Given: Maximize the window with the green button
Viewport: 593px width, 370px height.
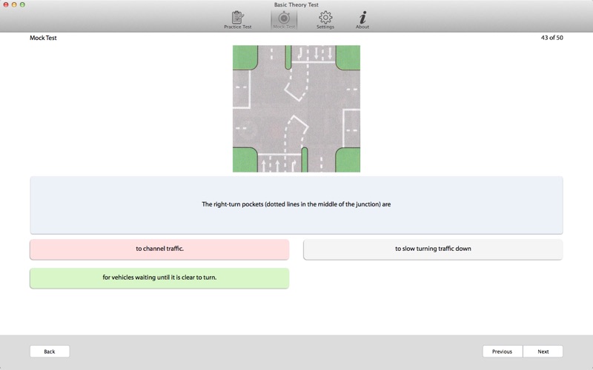Looking at the screenshot, I should click(22, 4).
